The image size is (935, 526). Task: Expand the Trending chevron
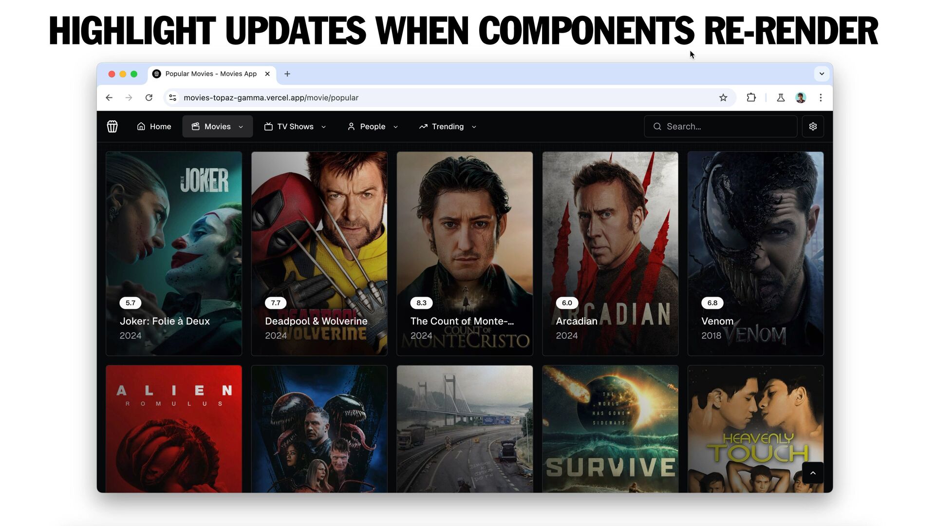tap(474, 127)
